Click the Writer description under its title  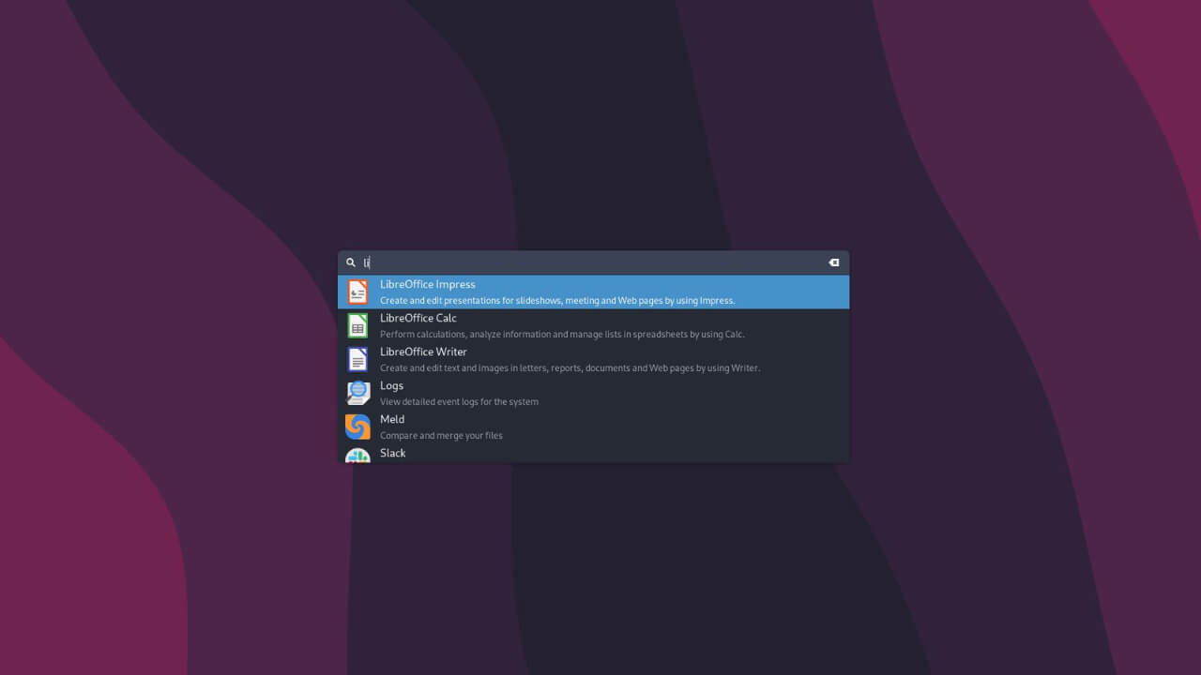tap(570, 367)
